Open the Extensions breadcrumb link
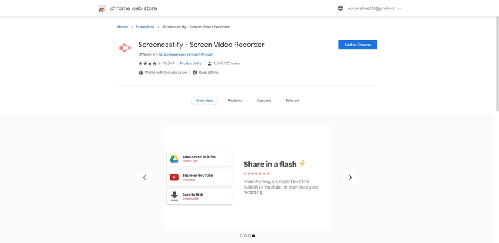This screenshot has height=243, width=499. (145, 27)
